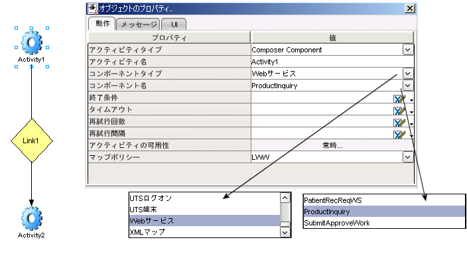Expand the small arrow beside タイムアウト

[x=411, y=112]
